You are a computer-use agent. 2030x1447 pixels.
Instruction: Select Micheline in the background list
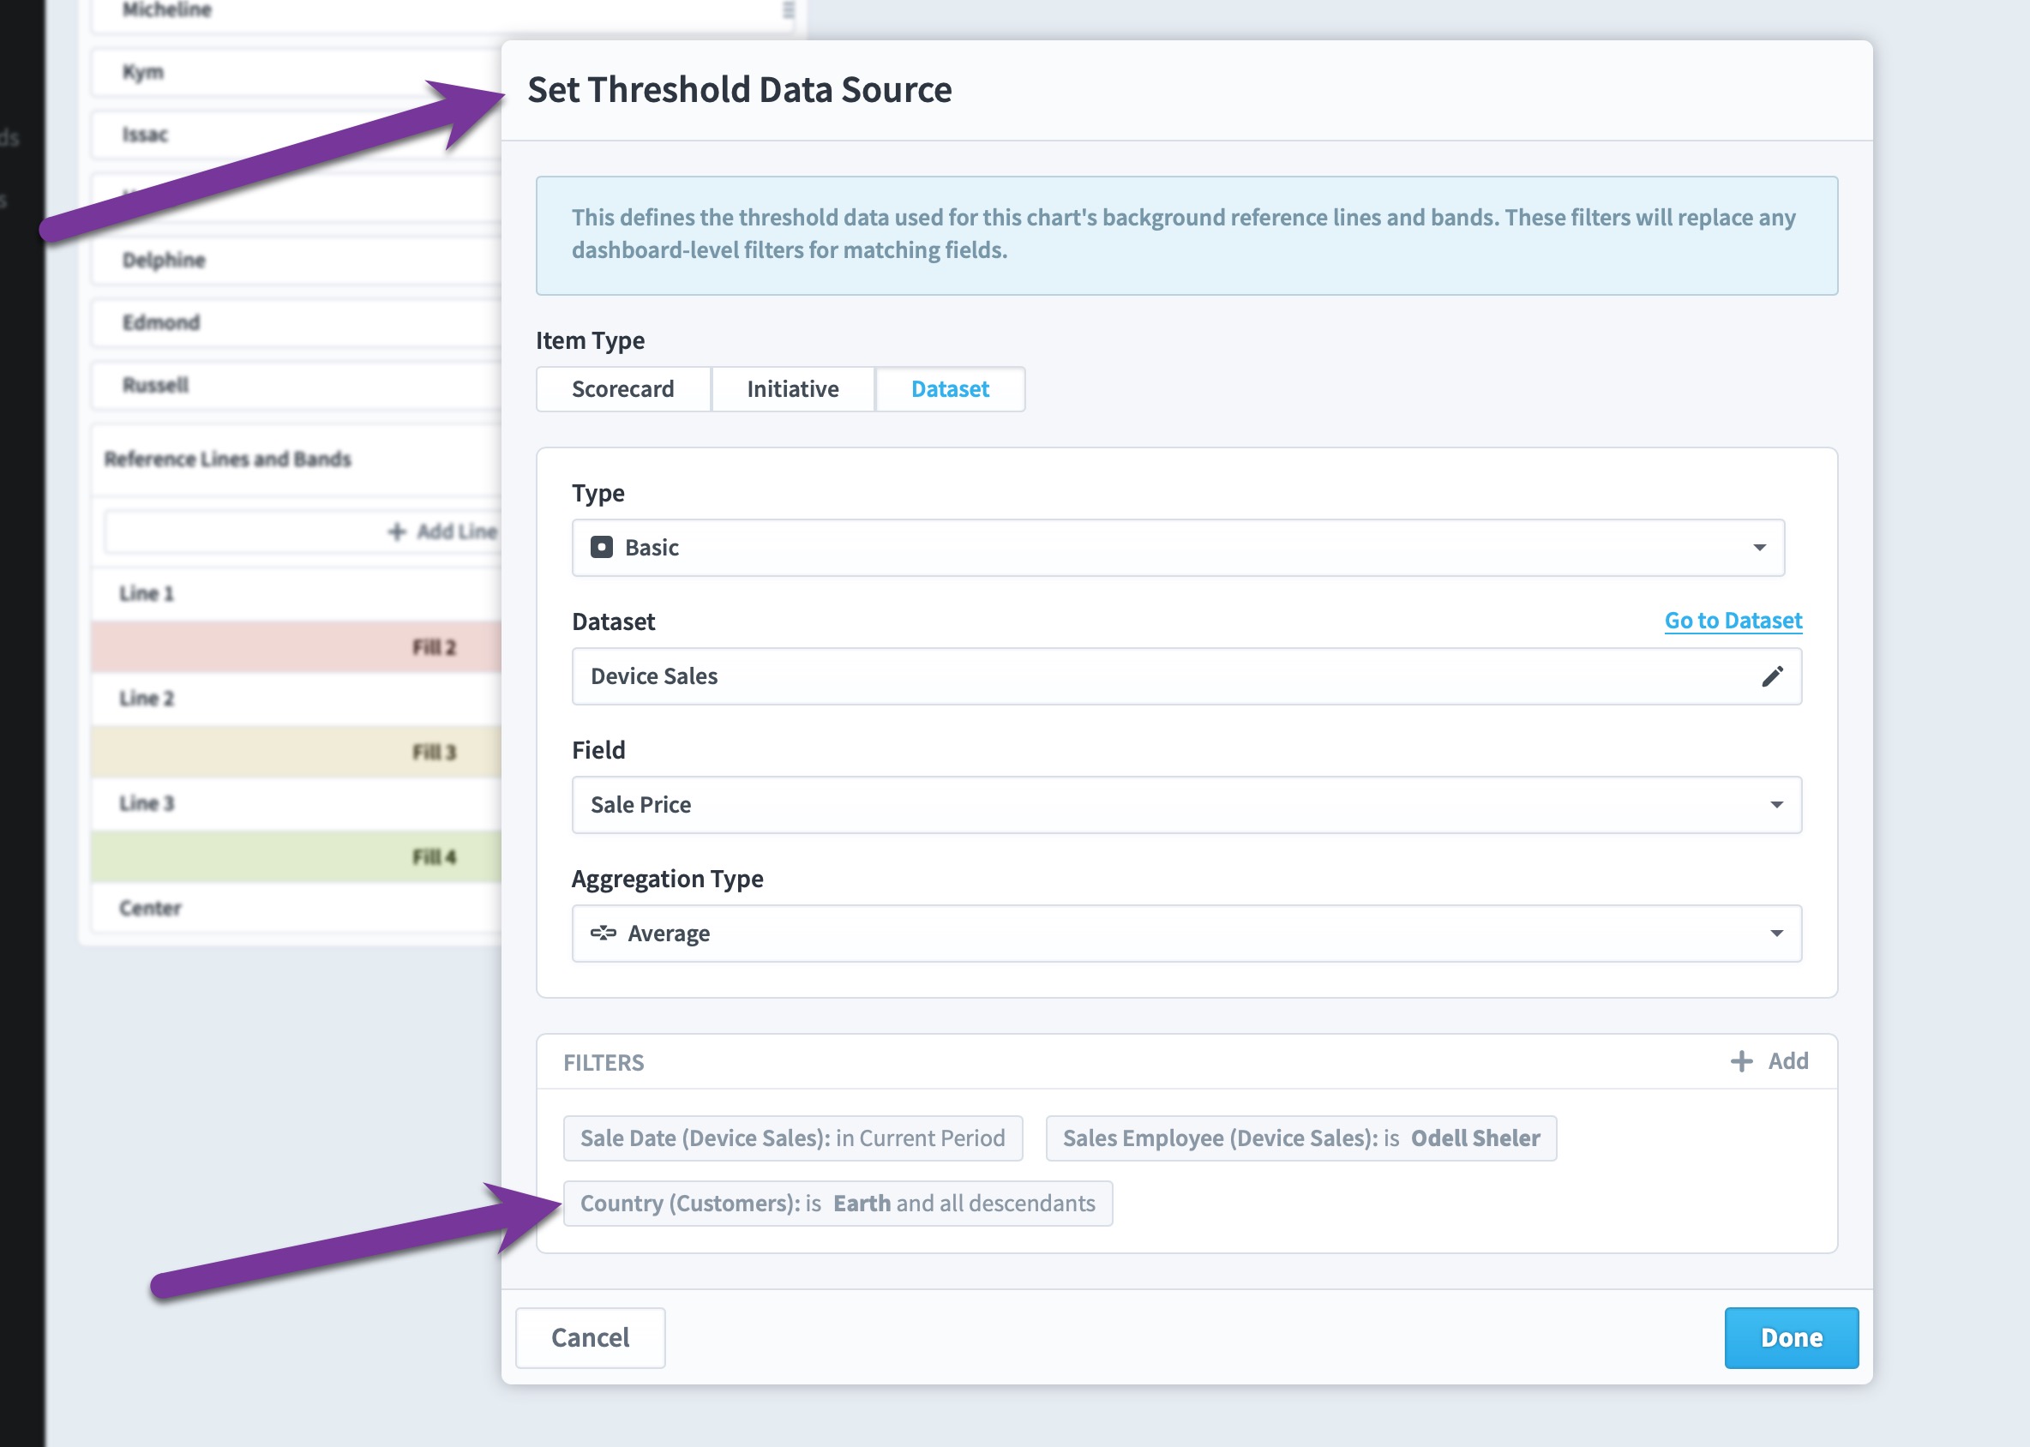click(x=443, y=13)
